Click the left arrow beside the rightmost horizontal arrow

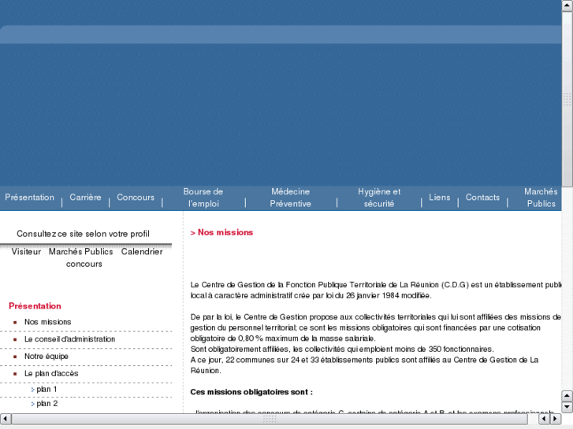[x=544, y=419]
